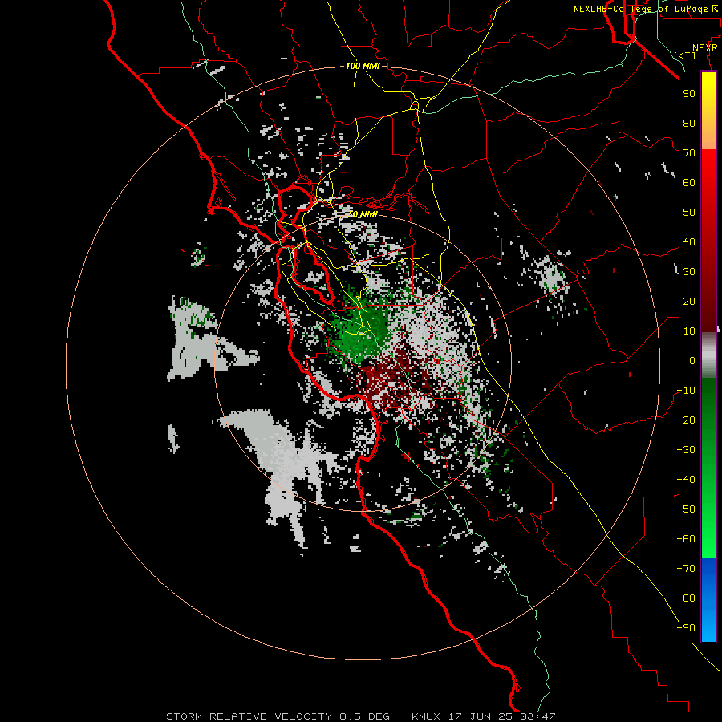This screenshot has width=722, height=722.
Task: Click the 20 value on velocity scale
Action: (x=689, y=302)
